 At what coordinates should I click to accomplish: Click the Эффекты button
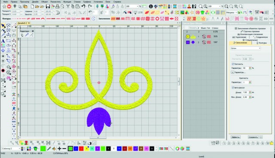coord(235,137)
